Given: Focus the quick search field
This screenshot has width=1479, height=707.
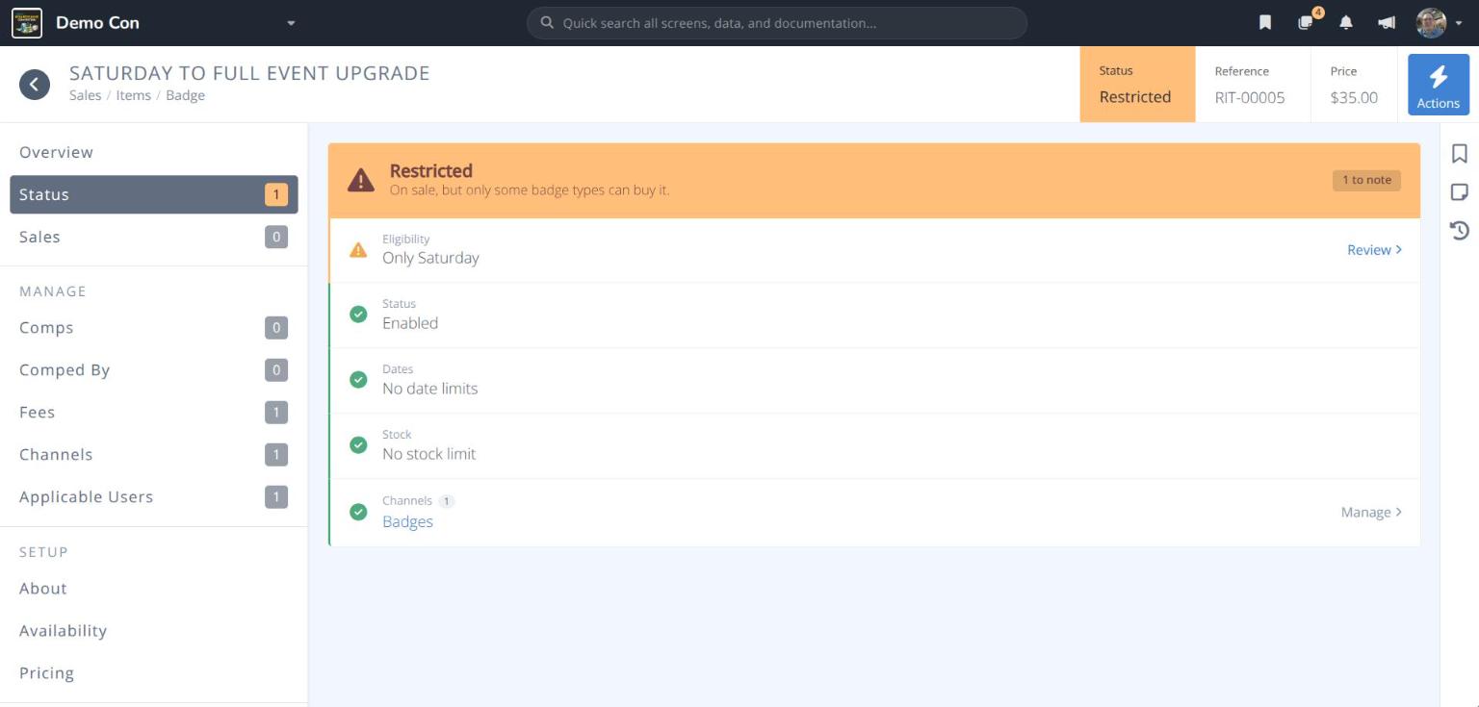Looking at the screenshot, I should (x=777, y=22).
